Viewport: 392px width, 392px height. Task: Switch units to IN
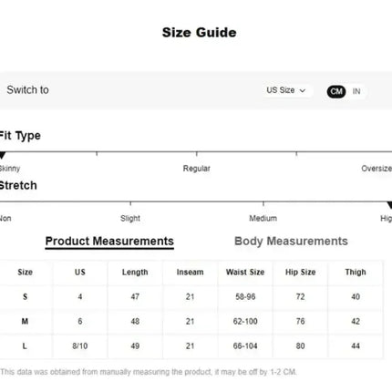tap(356, 91)
